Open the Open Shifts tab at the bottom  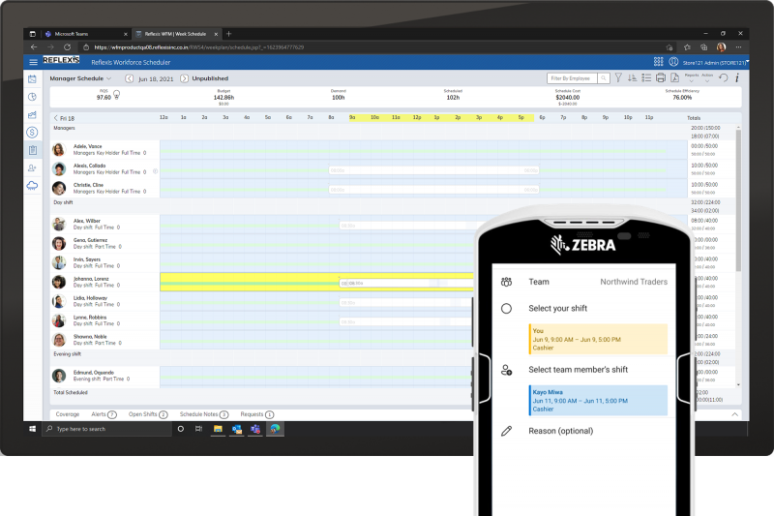point(148,414)
